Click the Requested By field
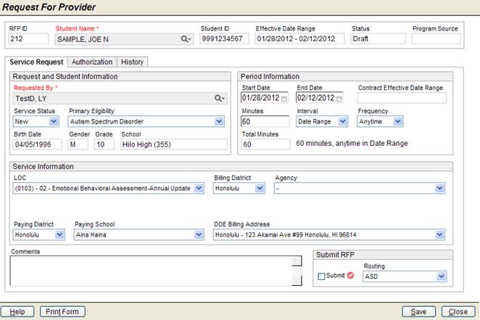This screenshot has height=320, width=480. pyautogui.click(x=120, y=98)
